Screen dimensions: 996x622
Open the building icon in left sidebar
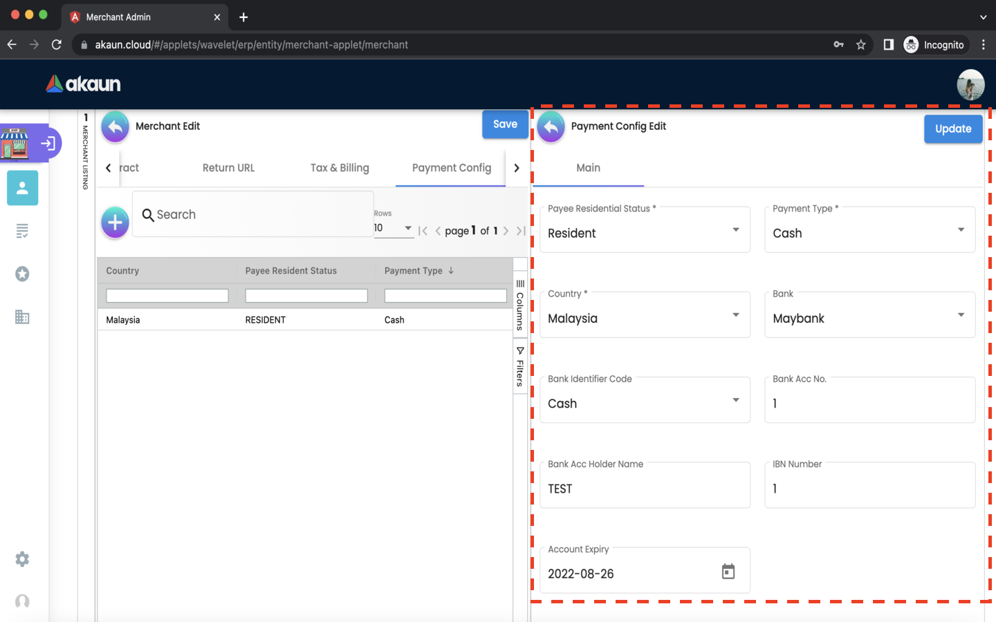[x=22, y=317]
